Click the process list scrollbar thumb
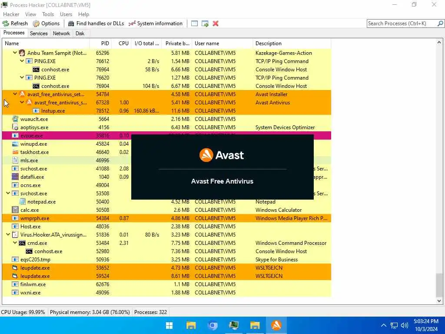 (439, 285)
